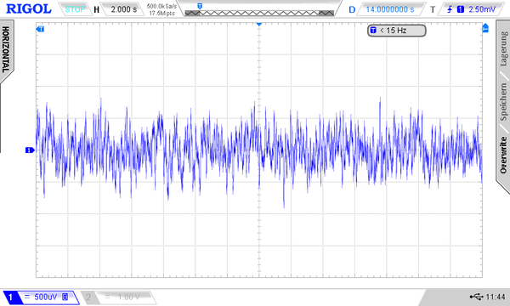The height and width of the screenshot is (306, 510).
Task: Click the RIGOL logo
Action: coord(29,8)
